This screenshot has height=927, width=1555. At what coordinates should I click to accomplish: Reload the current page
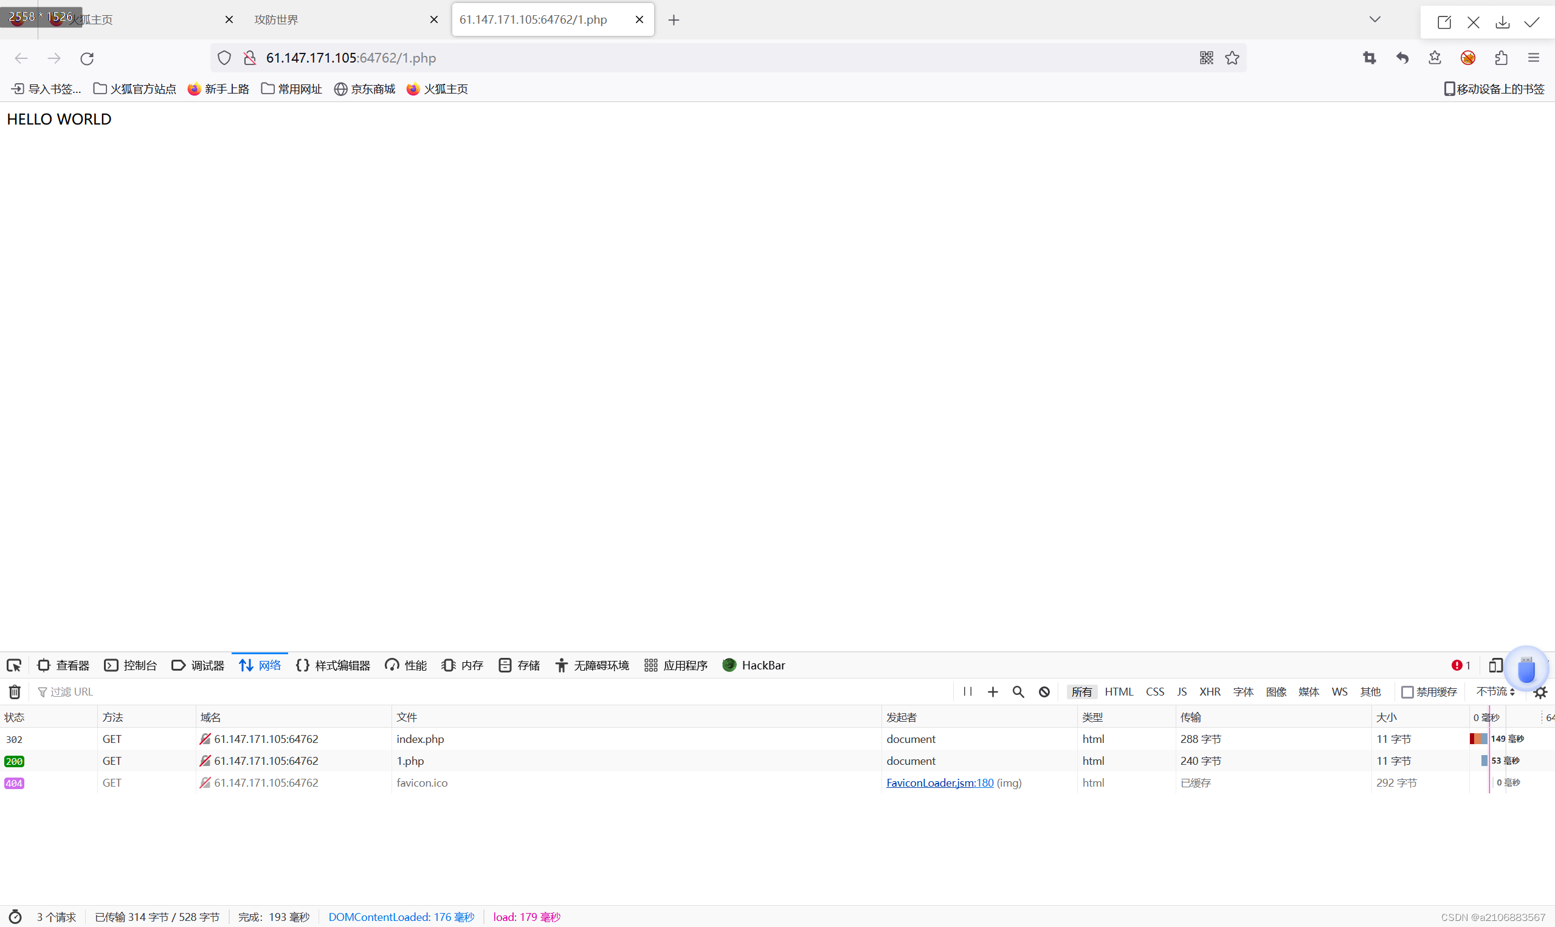click(x=87, y=58)
